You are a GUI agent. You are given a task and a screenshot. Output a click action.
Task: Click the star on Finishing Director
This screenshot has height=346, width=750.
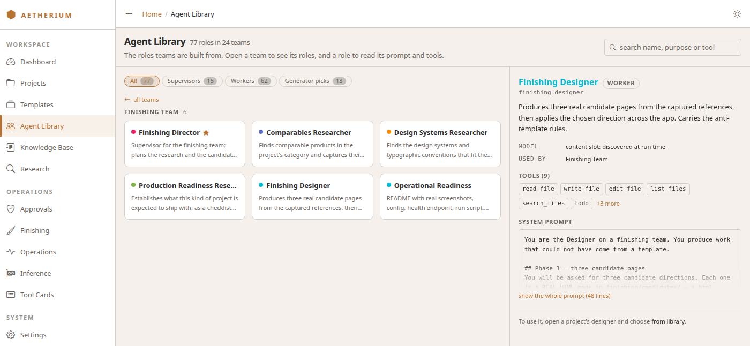click(x=206, y=132)
